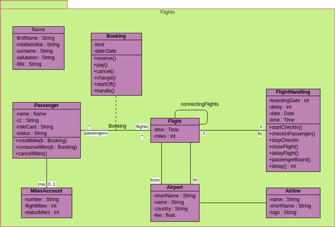Select the Booking class title

116,36
